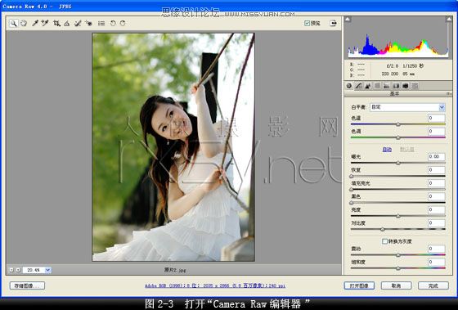Click the Vibrance value field
The image size is (458, 310).
[437, 249]
